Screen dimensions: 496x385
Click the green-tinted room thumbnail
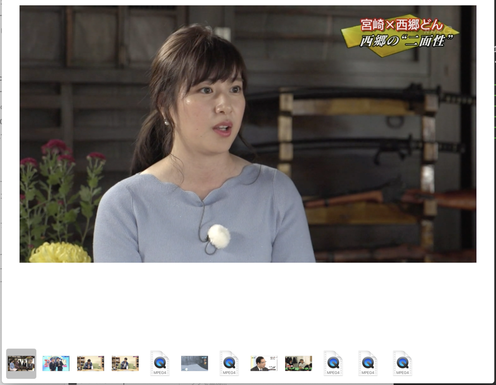point(298,363)
